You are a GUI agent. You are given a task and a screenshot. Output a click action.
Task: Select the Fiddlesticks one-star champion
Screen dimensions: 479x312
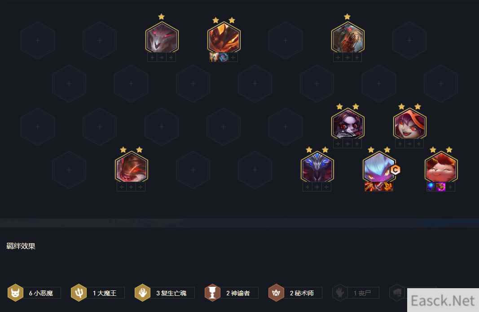click(x=348, y=37)
